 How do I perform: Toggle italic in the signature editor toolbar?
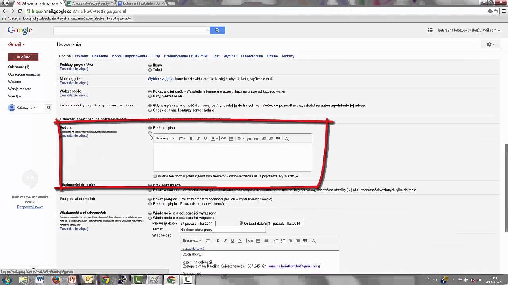198,139
